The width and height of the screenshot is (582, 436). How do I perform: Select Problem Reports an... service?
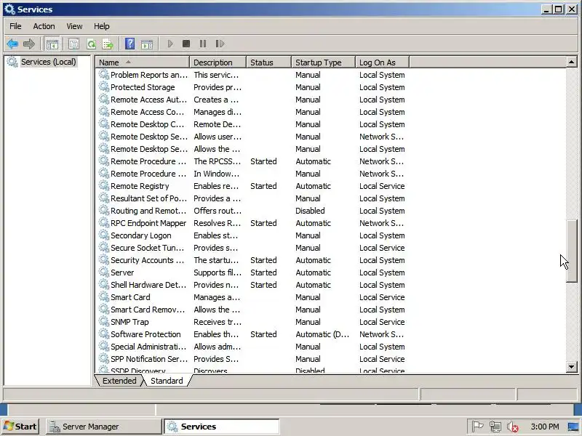252,75
